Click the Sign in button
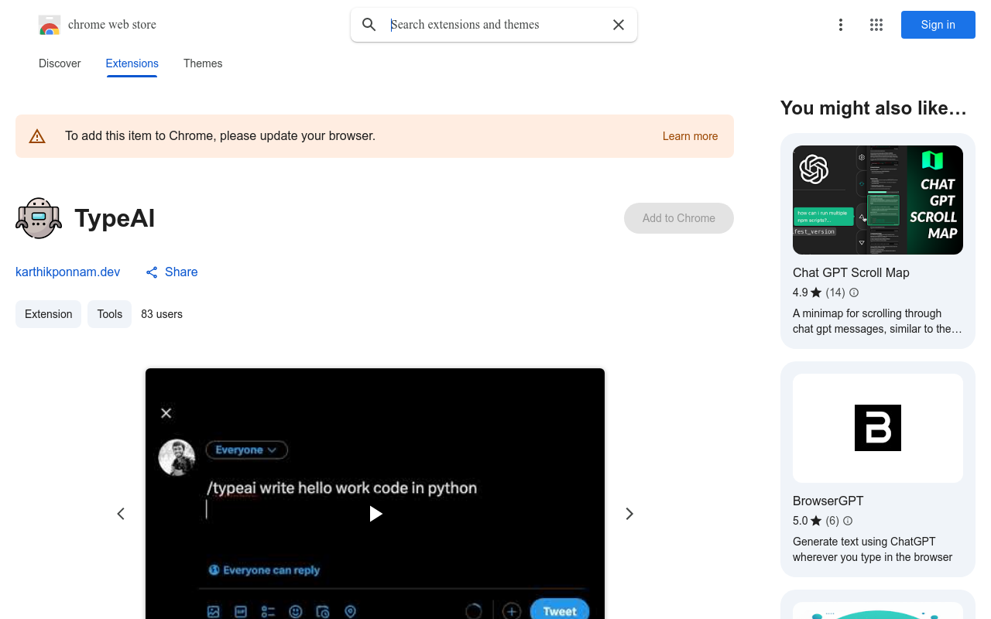The height and width of the screenshot is (619, 991). point(938,25)
